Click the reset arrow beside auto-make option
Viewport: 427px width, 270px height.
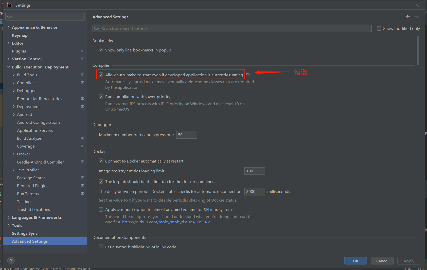[248, 75]
